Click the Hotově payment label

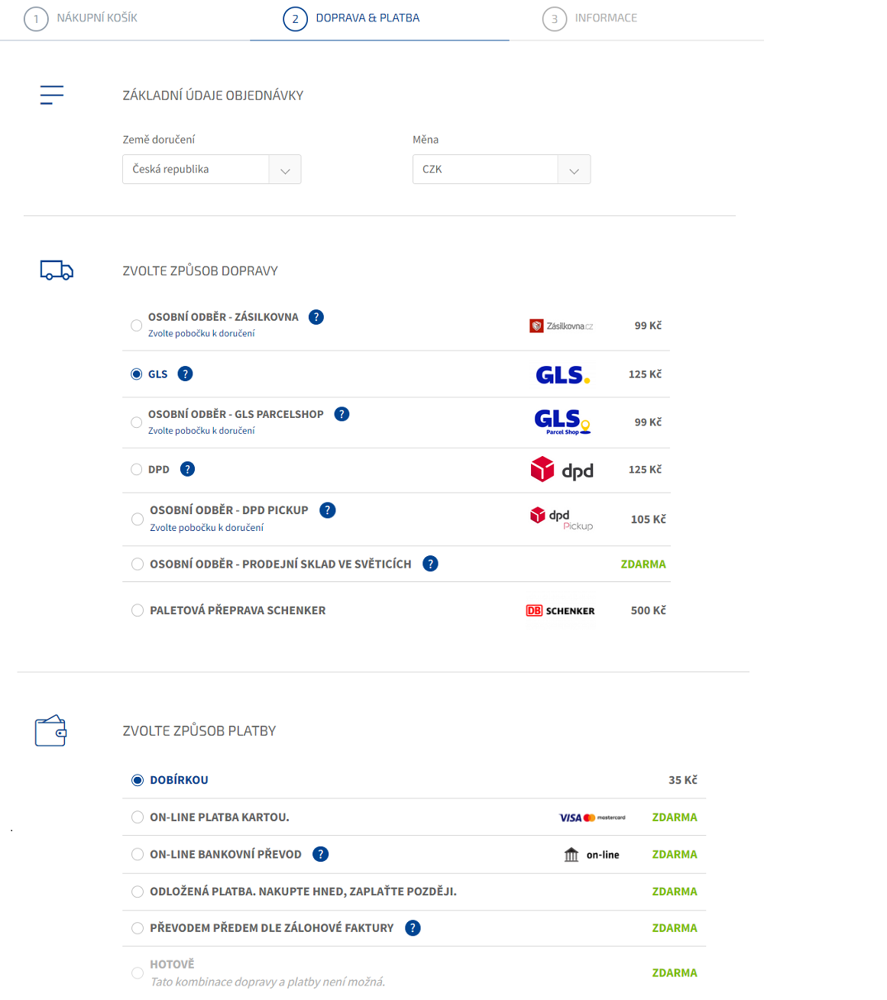pos(172,965)
